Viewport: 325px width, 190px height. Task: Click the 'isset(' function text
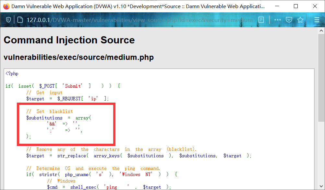click(x=26, y=86)
